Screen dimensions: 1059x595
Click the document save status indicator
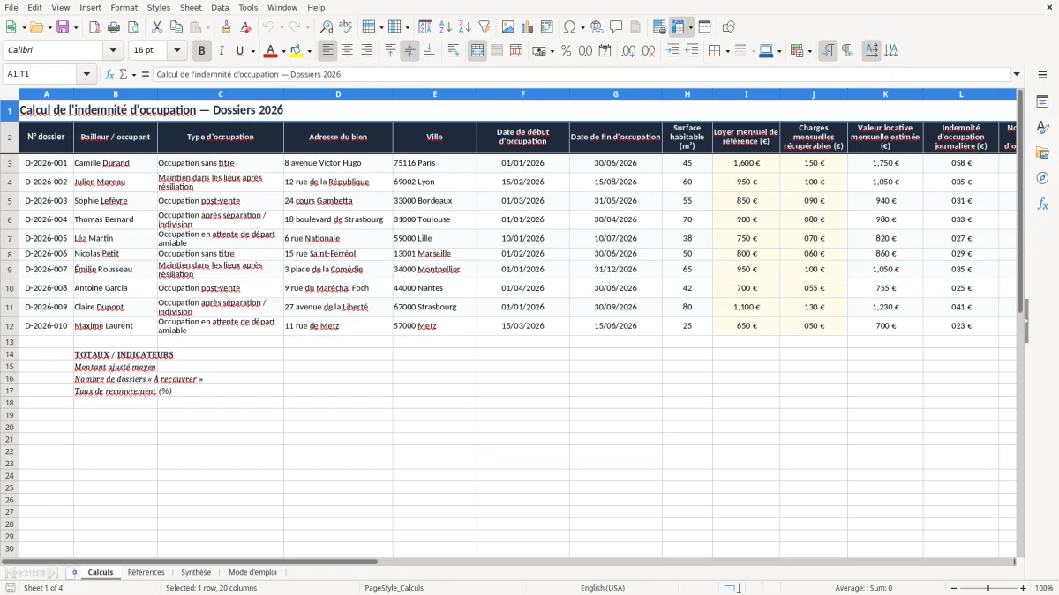pyautogui.click(x=11, y=588)
